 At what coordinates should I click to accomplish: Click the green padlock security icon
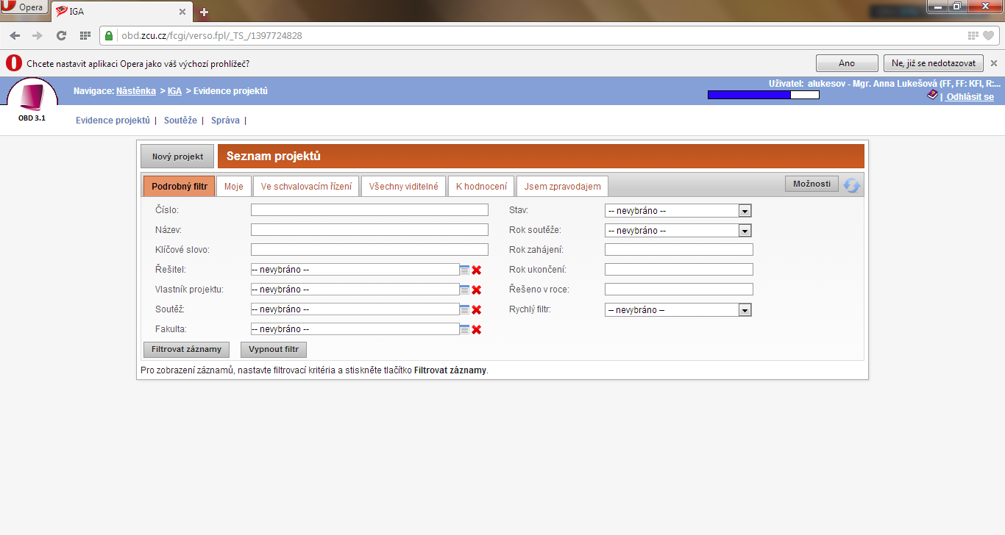(109, 35)
